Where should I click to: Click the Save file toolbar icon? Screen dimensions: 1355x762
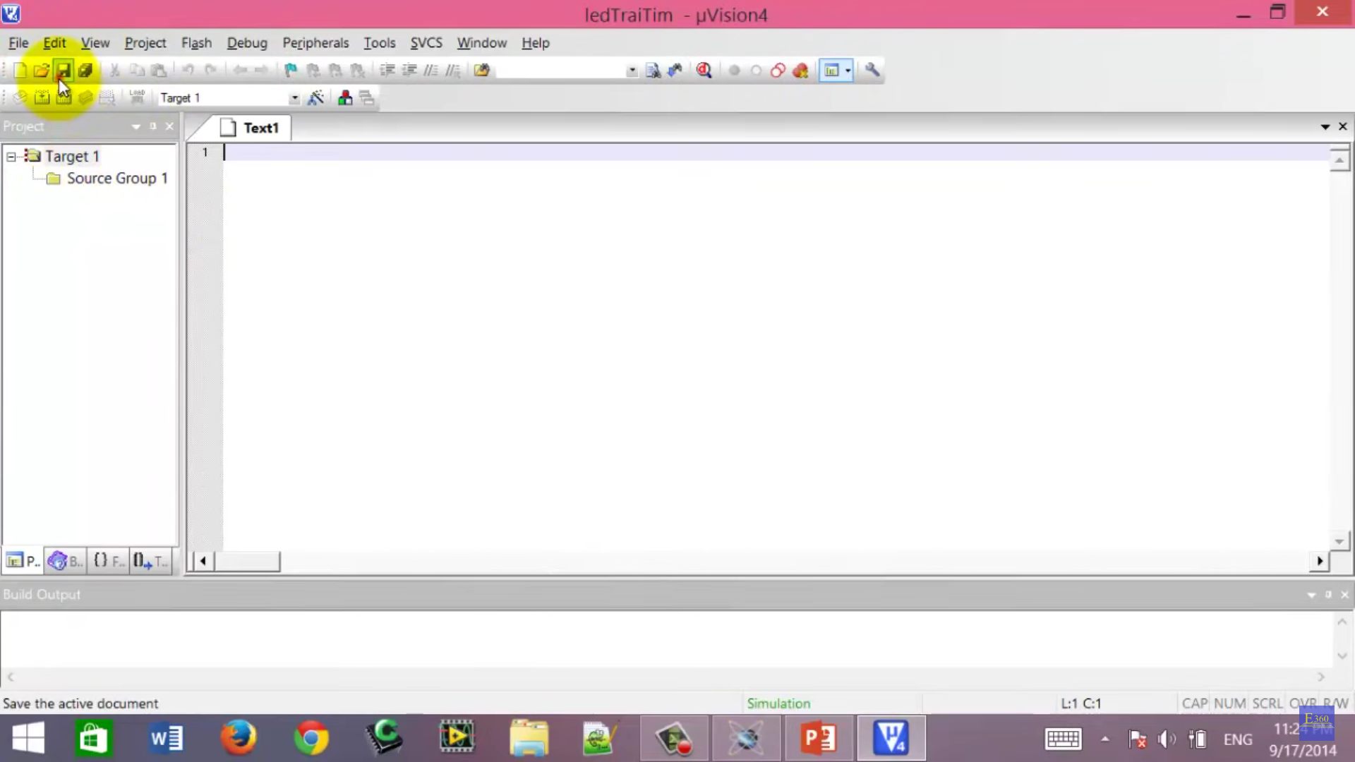(64, 70)
